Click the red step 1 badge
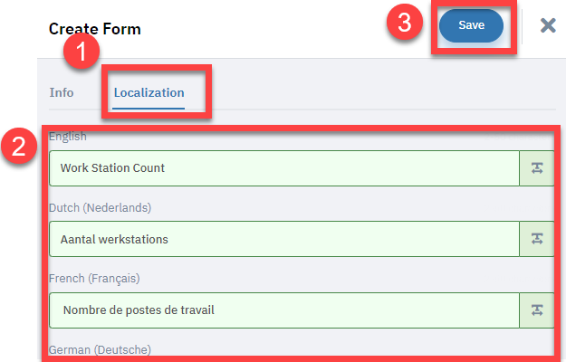Image resolution: width=566 pixels, height=362 pixels. pos(82,51)
